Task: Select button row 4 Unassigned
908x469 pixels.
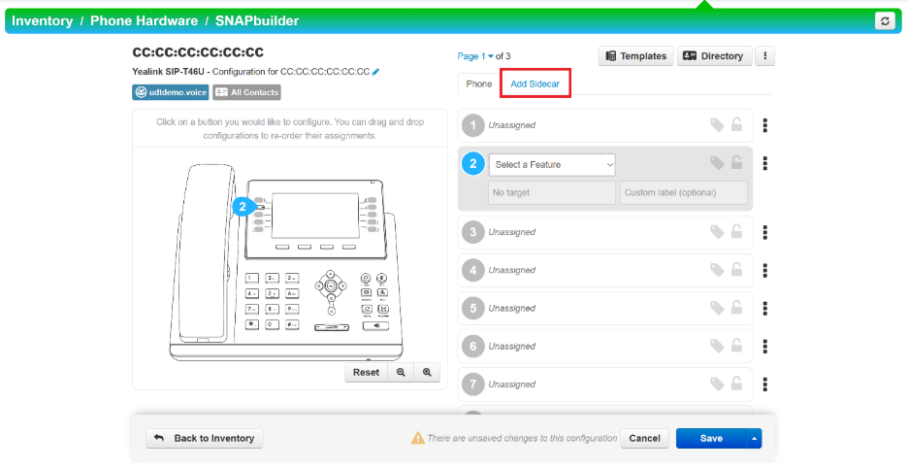Action: pos(605,271)
